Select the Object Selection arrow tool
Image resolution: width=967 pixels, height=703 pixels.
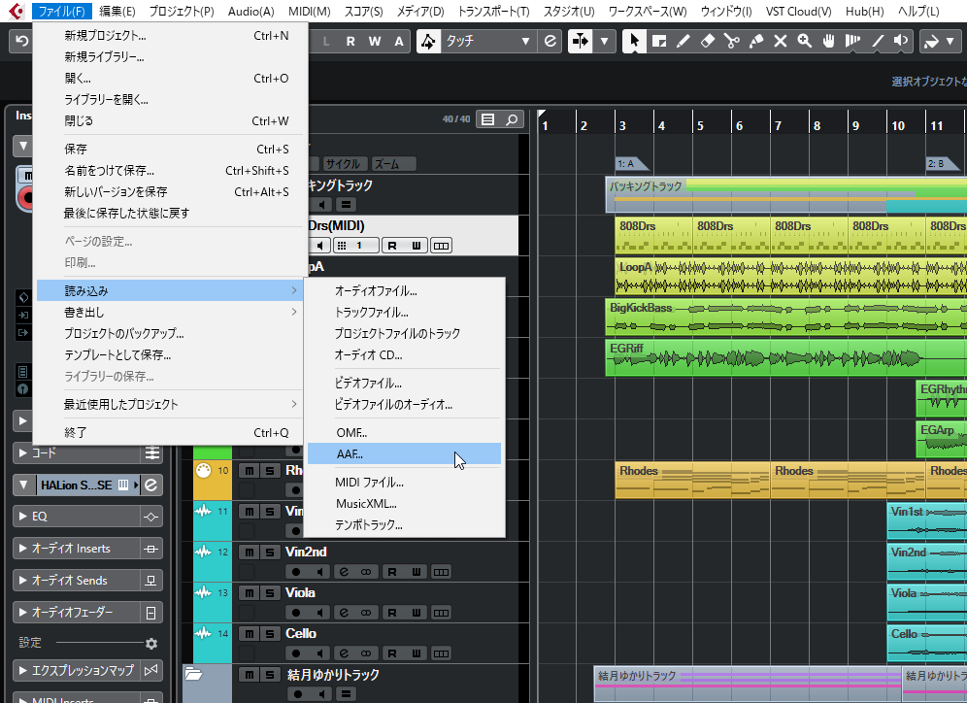(x=635, y=42)
